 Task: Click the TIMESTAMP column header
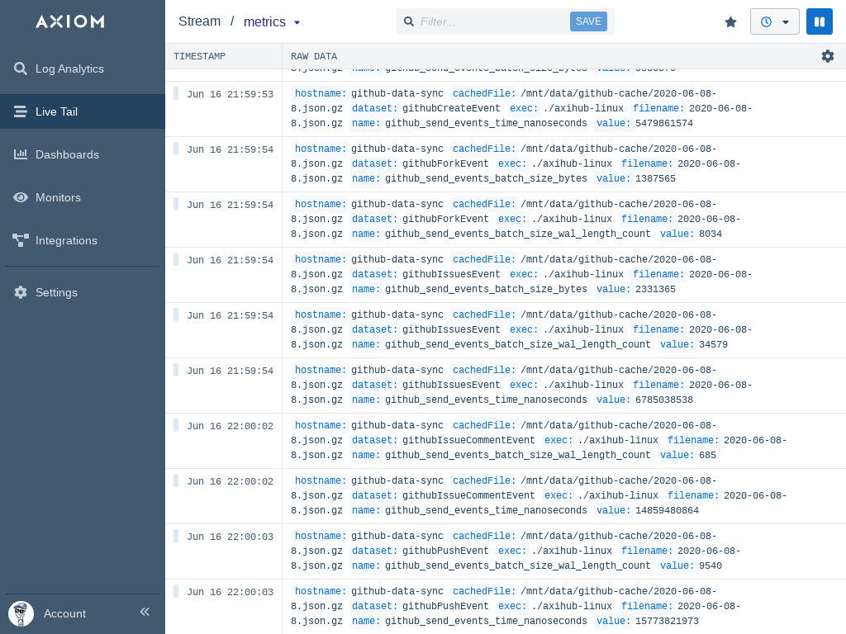pyautogui.click(x=199, y=56)
